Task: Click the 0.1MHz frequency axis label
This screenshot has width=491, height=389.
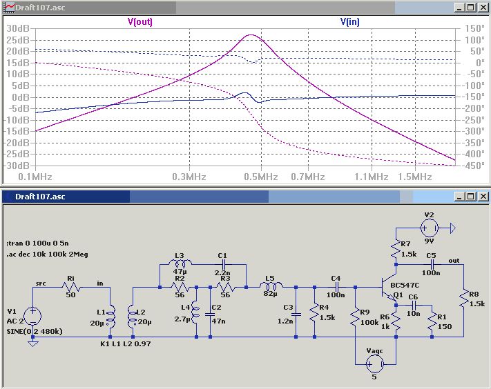Action: point(35,177)
